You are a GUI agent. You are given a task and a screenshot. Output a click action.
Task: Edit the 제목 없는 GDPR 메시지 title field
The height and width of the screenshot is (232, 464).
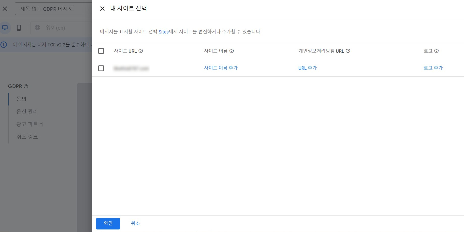tap(54, 9)
